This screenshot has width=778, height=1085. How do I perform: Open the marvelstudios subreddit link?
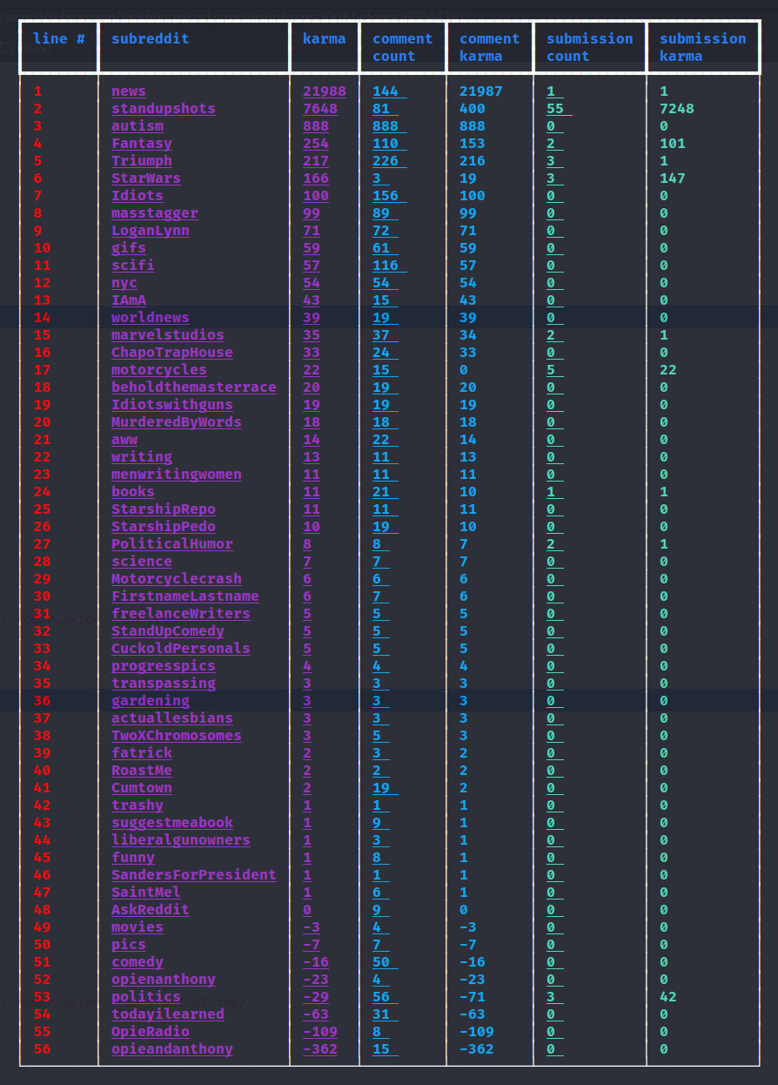pyautogui.click(x=168, y=335)
